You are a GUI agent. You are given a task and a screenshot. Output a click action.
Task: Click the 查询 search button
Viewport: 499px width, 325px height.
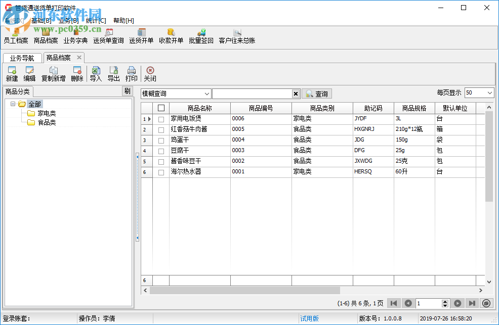pyautogui.click(x=317, y=94)
